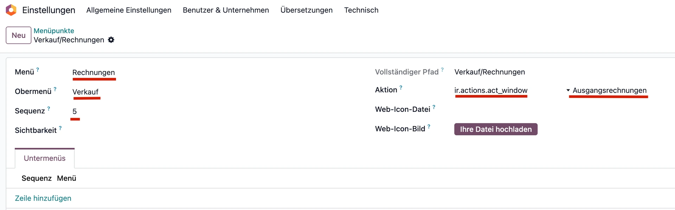Click the help icon next to Aktion

pos(401,88)
